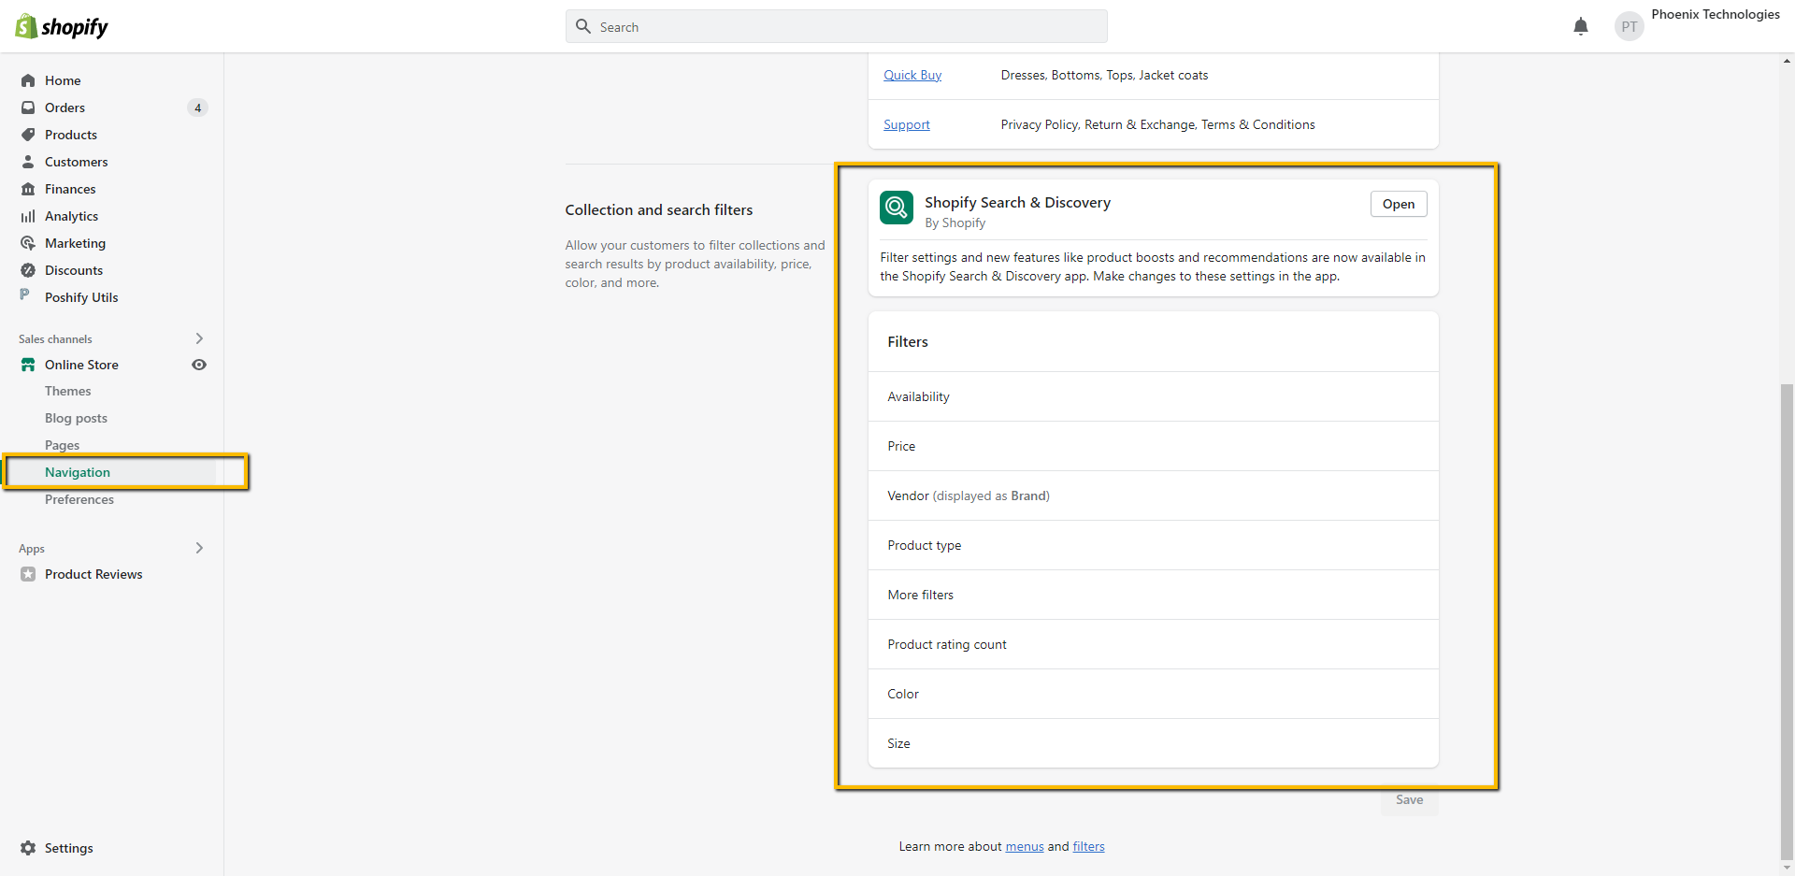
Task: Open the PT account avatar
Action: [x=1630, y=26]
